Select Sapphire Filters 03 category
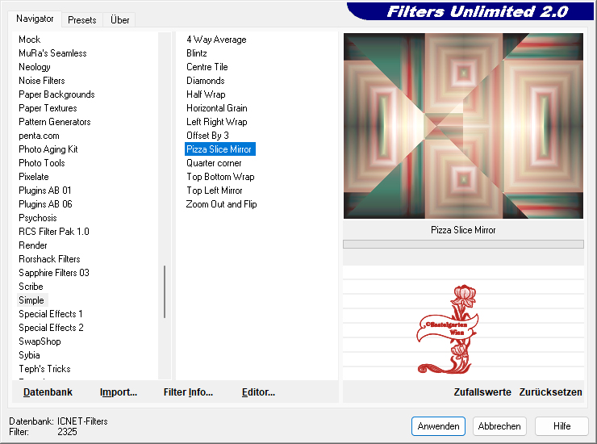 54,273
